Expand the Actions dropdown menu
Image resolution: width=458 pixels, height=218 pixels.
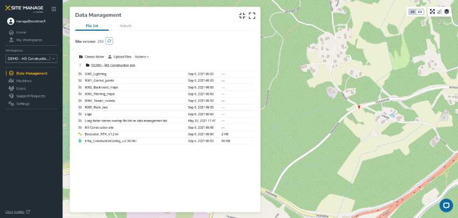142,57
